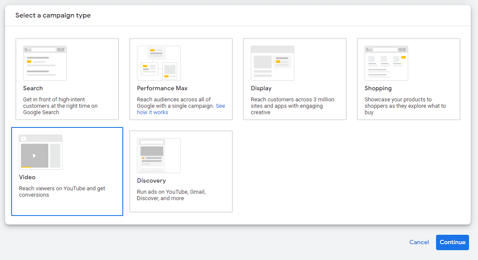Pick the Discovery campaign title

pos(151,181)
